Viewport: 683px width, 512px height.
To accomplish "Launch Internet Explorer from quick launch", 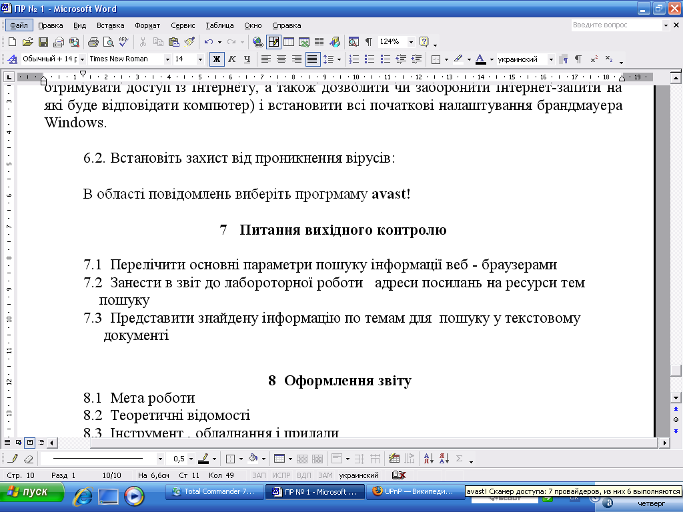I will click(x=83, y=496).
